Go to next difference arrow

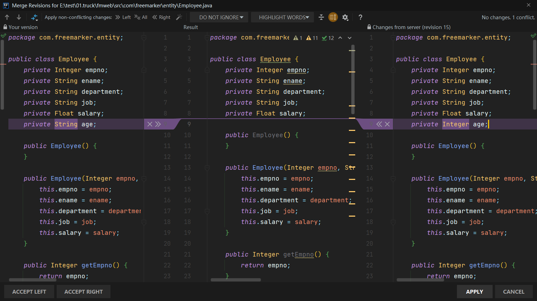(x=19, y=17)
